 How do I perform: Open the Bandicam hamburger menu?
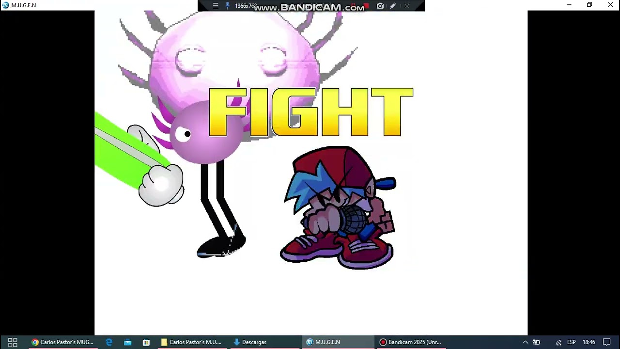(216, 6)
